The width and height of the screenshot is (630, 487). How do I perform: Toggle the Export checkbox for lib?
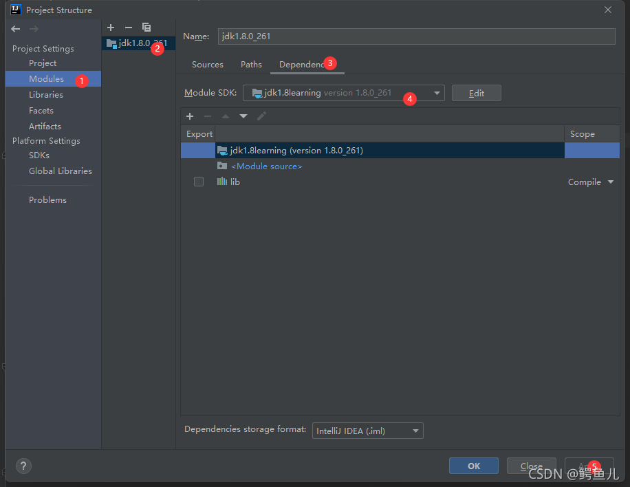pos(199,182)
